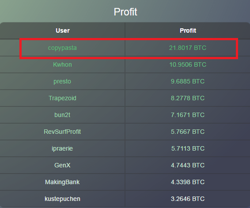Select 10.9506 BTC profit value
This screenshot has width=250, height=208.
pyautogui.click(x=188, y=64)
